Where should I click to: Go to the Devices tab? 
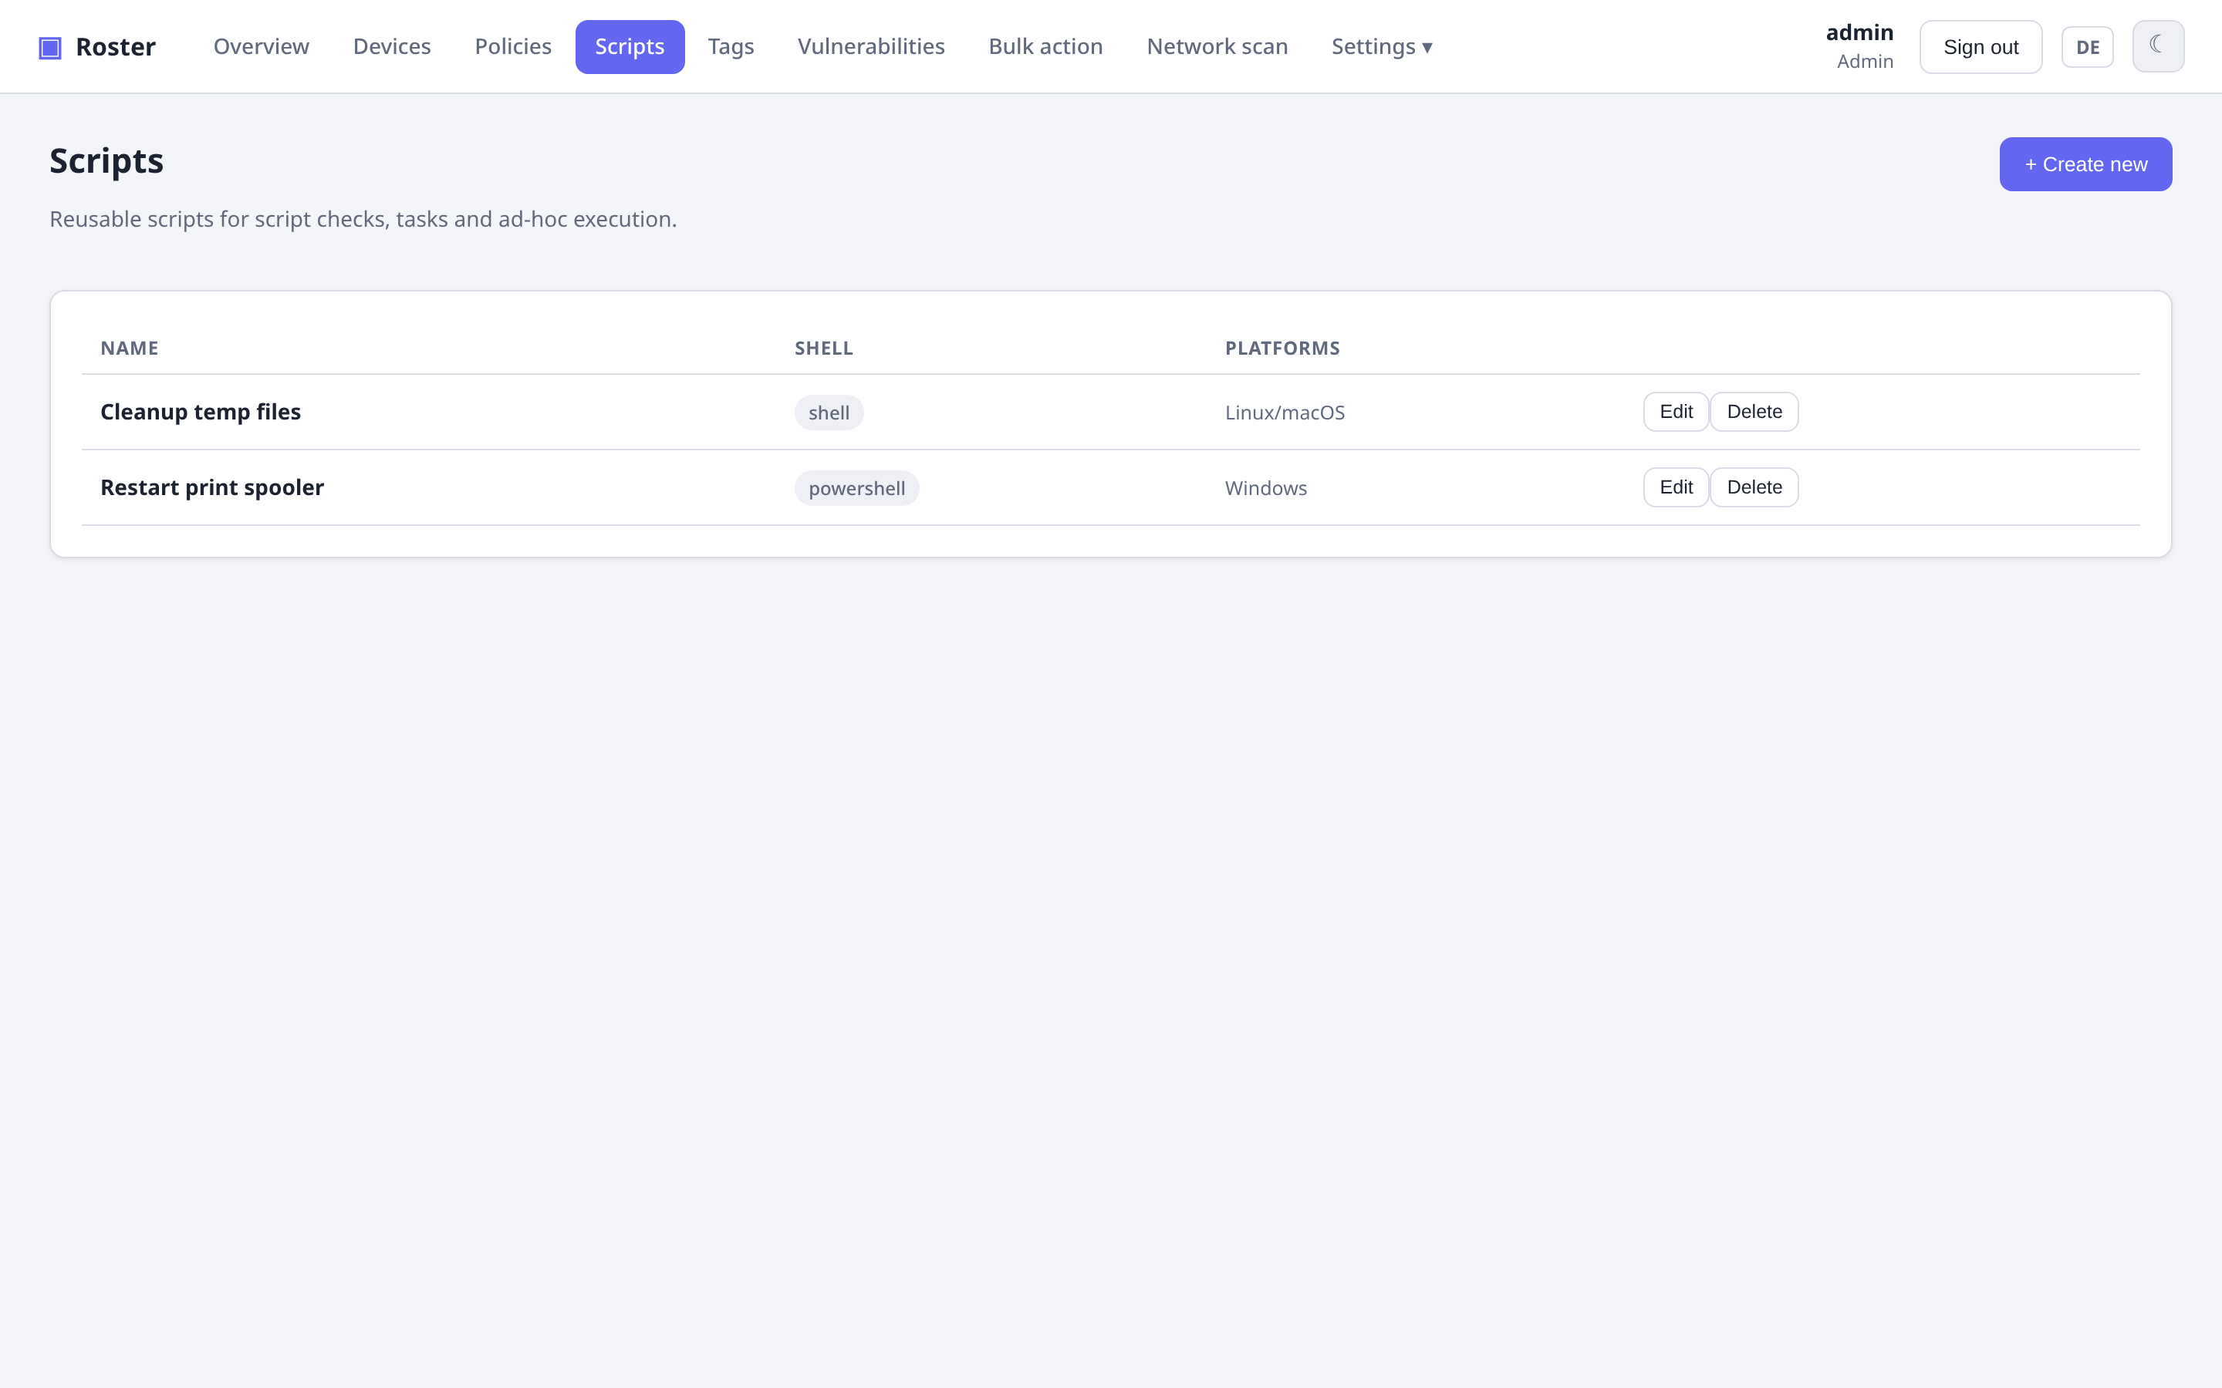(x=392, y=47)
